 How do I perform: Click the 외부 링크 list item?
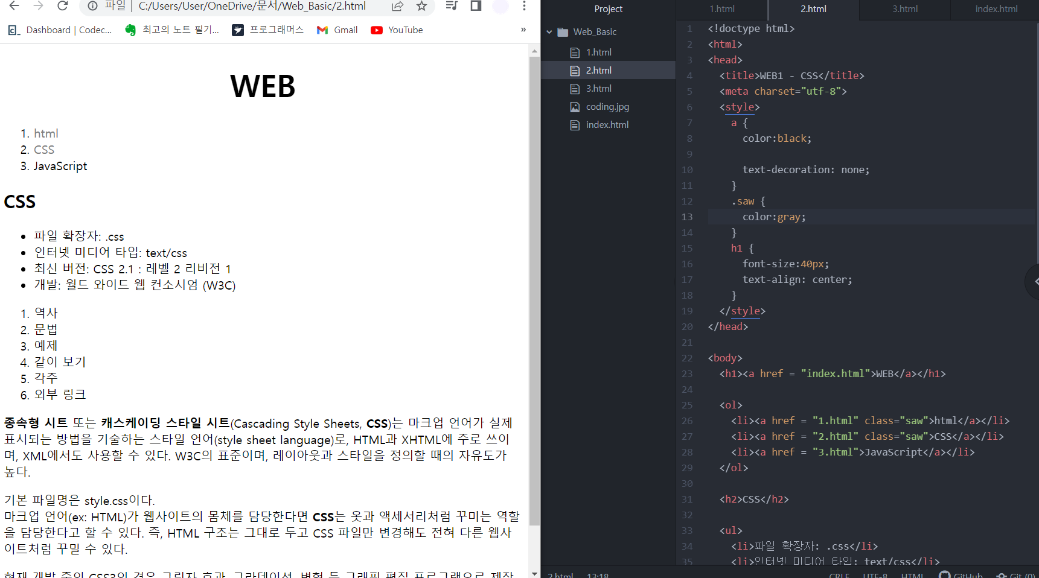point(60,395)
